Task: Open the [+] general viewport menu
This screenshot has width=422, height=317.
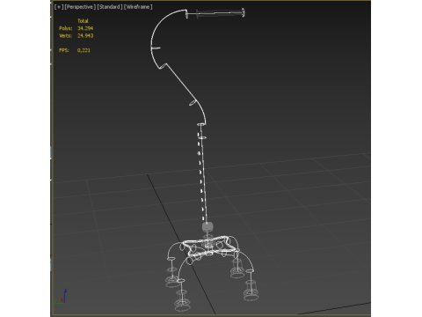Action: (x=59, y=7)
